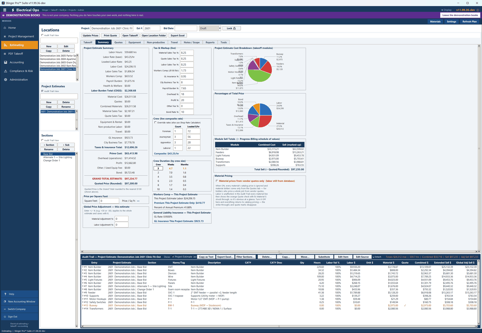The image size is (482, 333).
Task: Click the Update Prices button
Action: coord(91,36)
